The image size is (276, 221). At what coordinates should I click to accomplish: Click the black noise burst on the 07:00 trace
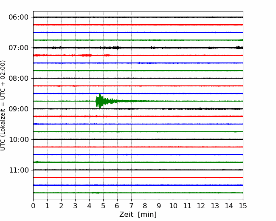[x=116, y=48]
